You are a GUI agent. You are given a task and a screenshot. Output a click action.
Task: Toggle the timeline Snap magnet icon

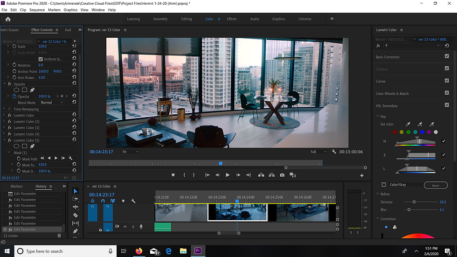pos(103,201)
